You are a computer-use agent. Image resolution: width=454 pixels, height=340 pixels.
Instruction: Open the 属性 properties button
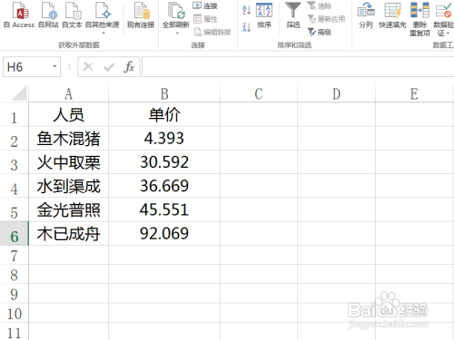click(205, 19)
